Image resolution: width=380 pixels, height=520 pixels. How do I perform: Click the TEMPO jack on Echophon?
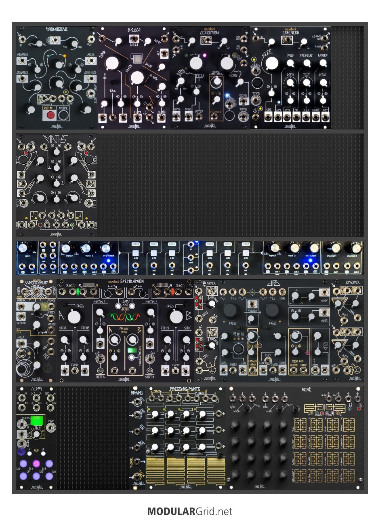point(244,117)
